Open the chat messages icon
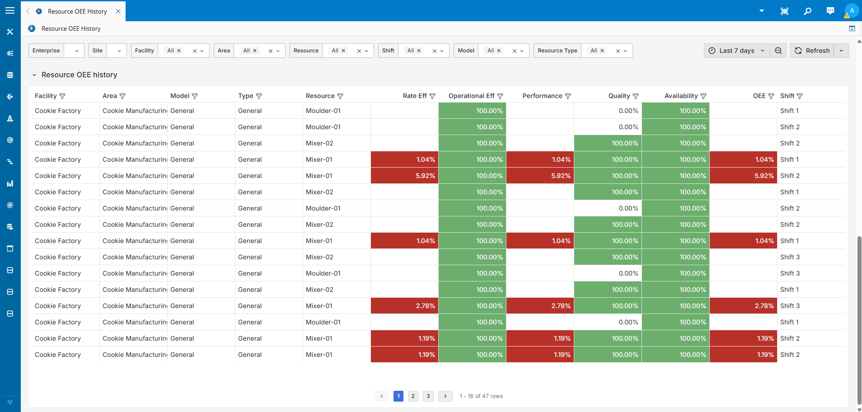 pos(830,11)
